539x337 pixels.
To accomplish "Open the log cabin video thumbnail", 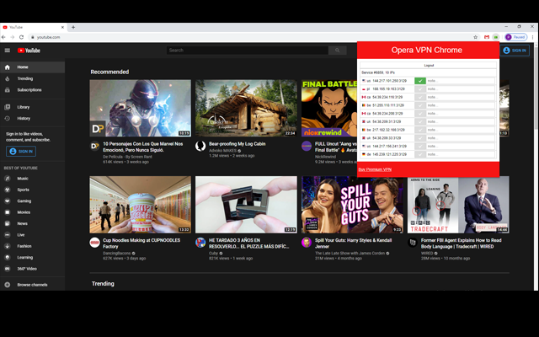I will [246, 109].
